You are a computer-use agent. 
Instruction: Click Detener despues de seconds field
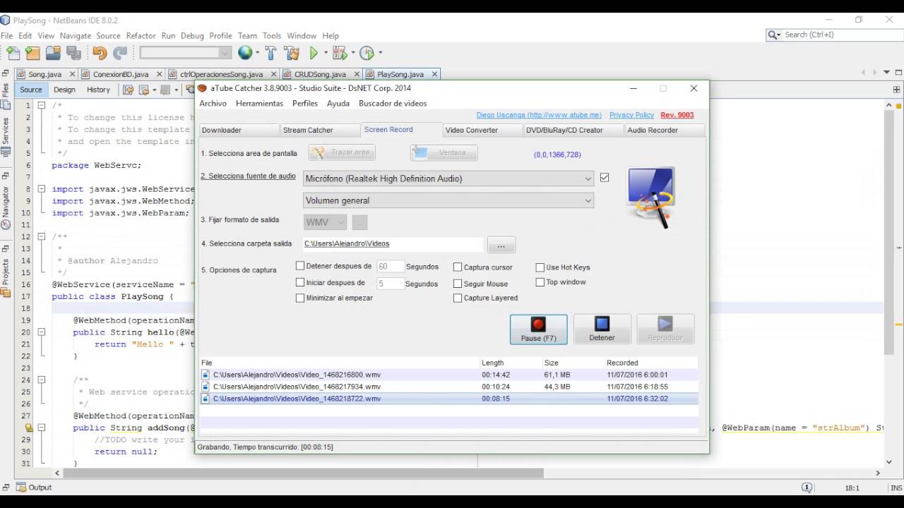[391, 267]
